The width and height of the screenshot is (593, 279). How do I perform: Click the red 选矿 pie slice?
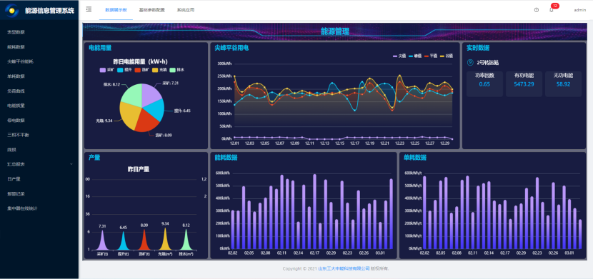(x=146, y=121)
